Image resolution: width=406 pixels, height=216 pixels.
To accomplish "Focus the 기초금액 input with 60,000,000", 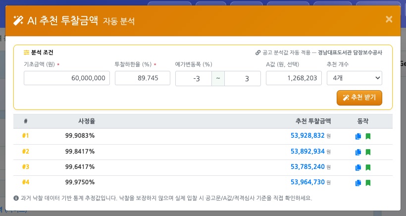I will tap(67, 78).
